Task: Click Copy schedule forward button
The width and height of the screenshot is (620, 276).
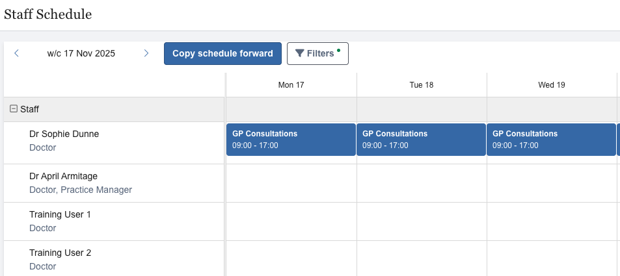Action: point(222,53)
